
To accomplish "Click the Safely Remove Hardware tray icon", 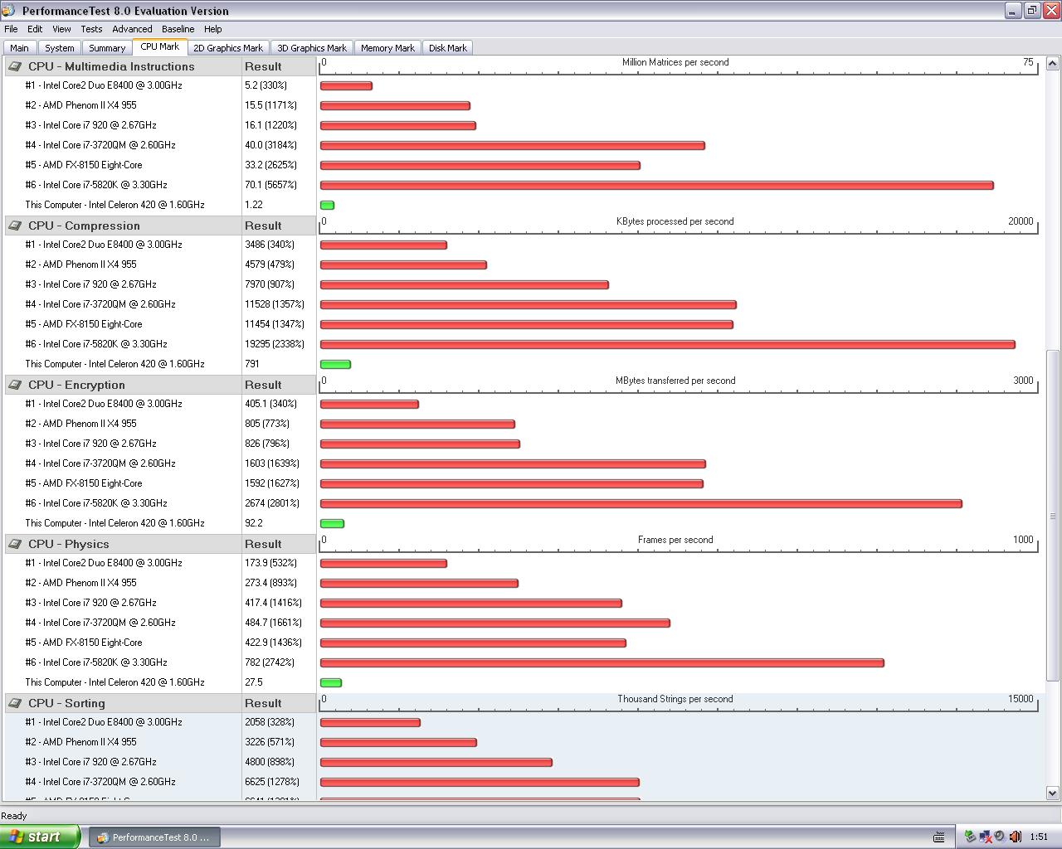I will tap(969, 837).
